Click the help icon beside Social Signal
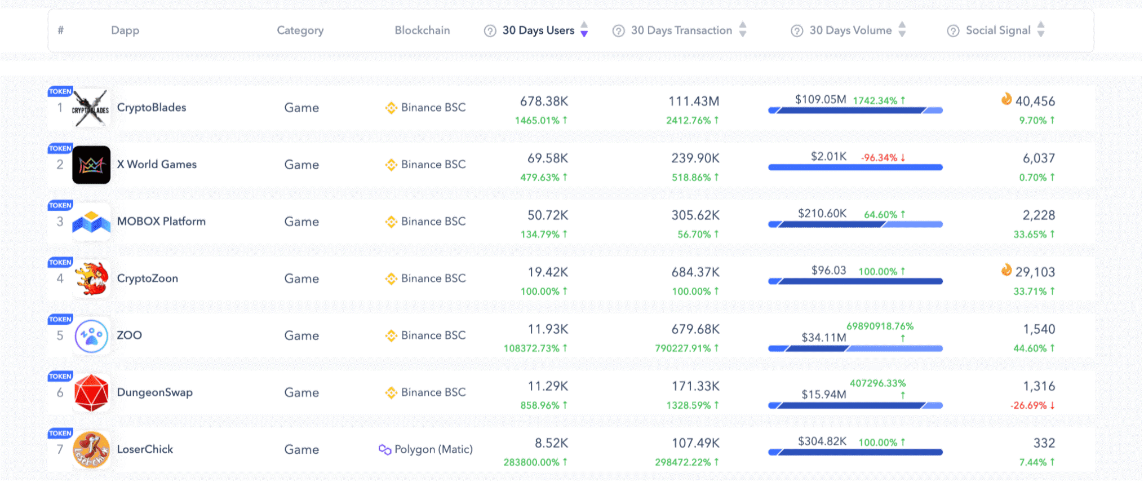 point(953,31)
